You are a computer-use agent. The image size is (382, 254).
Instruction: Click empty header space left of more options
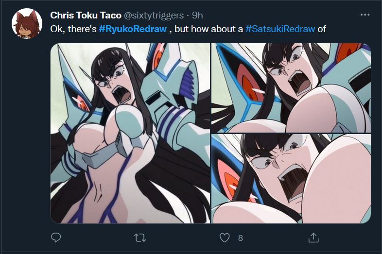tap(292, 15)
